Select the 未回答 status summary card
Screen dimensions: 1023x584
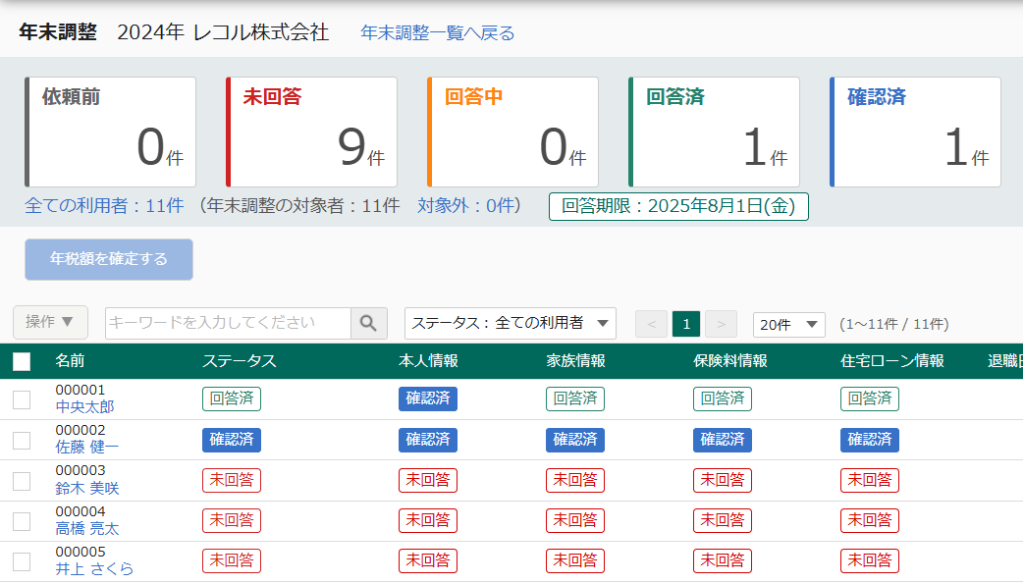tap(310, 132)
